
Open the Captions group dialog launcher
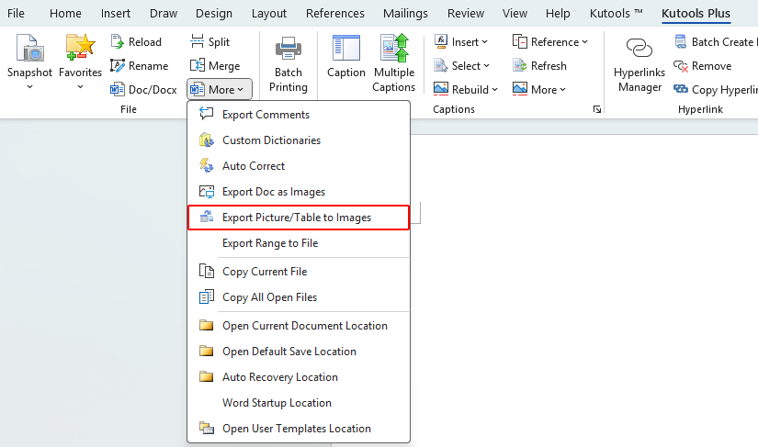point(597,109)
